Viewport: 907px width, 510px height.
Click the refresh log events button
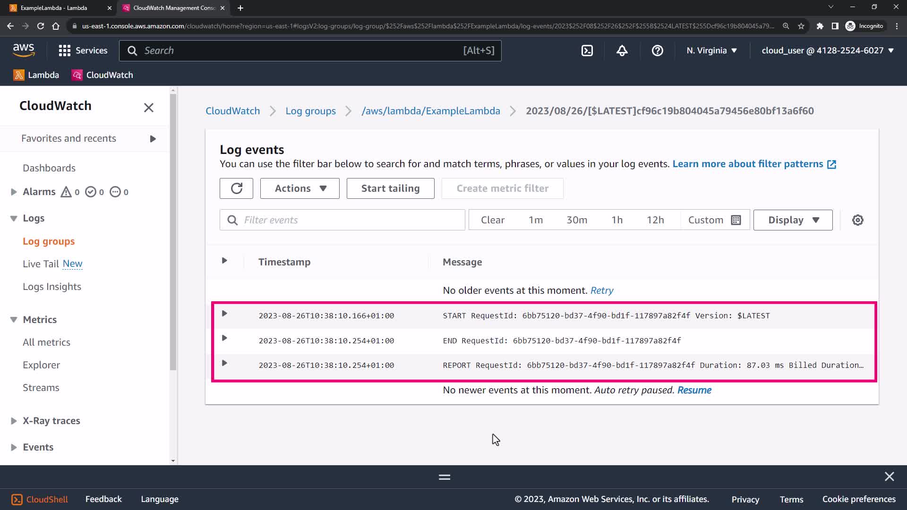click(236, 188)
